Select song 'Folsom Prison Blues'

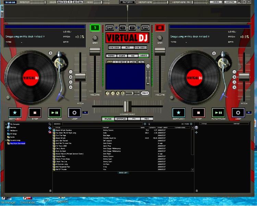[x=63, y=159]
